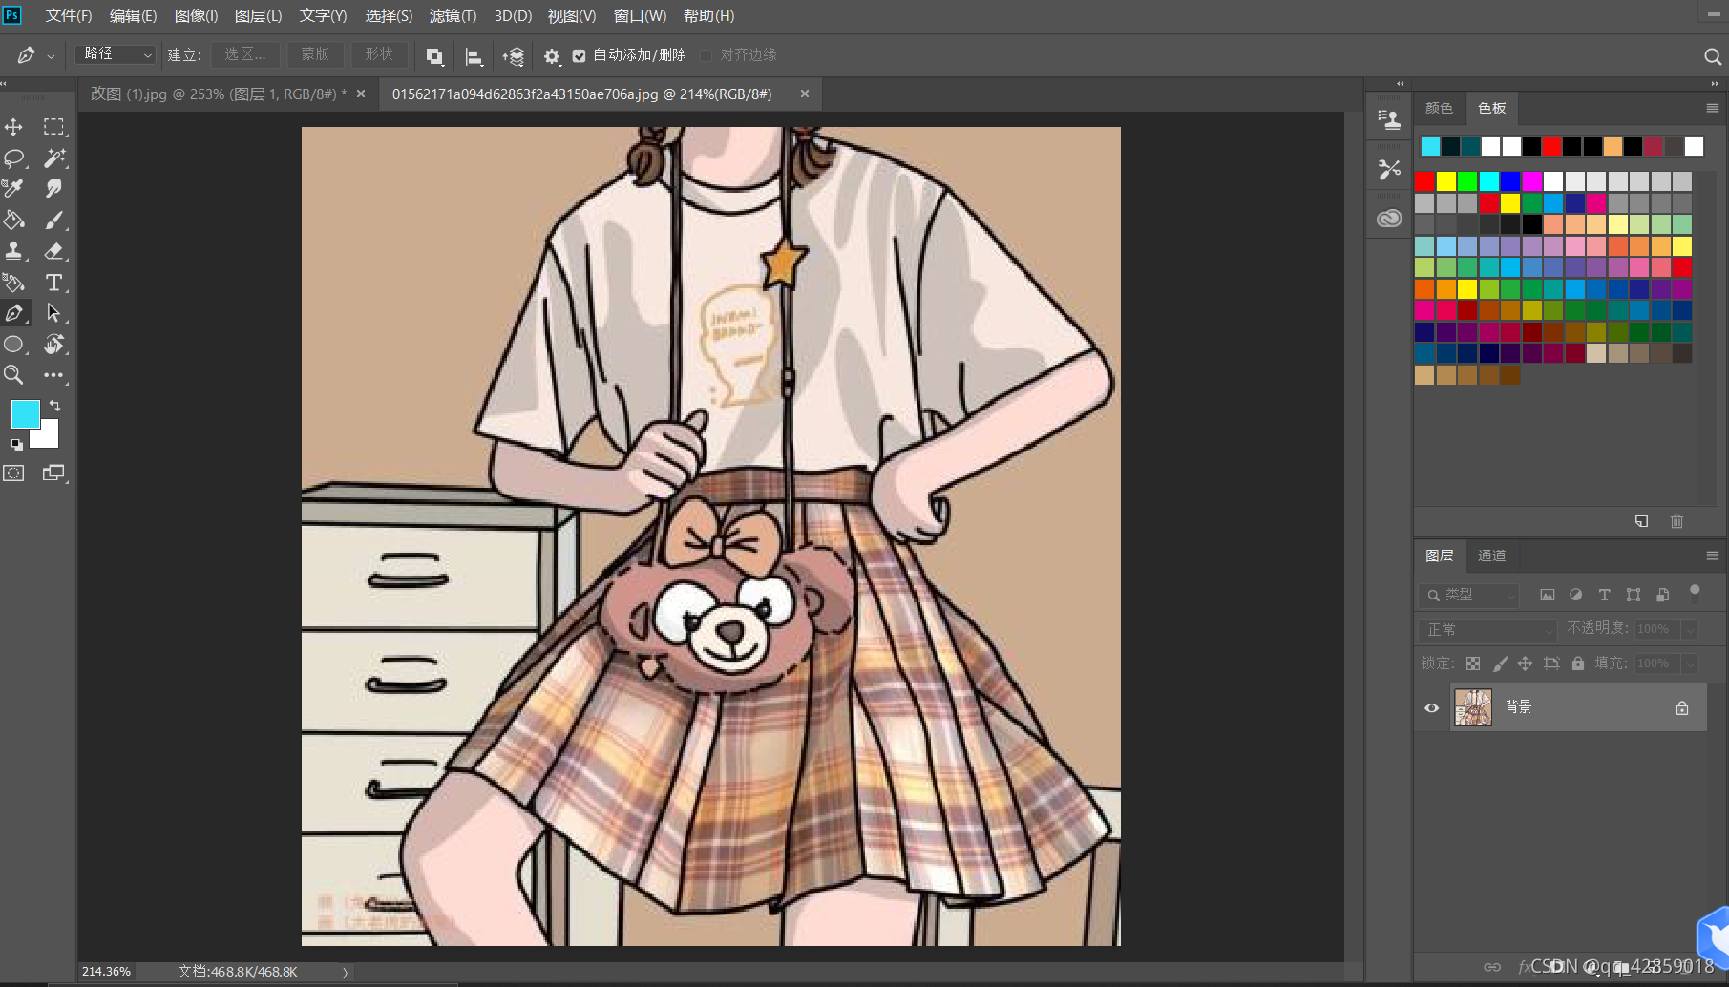Switch to the 颜色 panel tab
1729x987 pixels.
tap(1439, 109)
